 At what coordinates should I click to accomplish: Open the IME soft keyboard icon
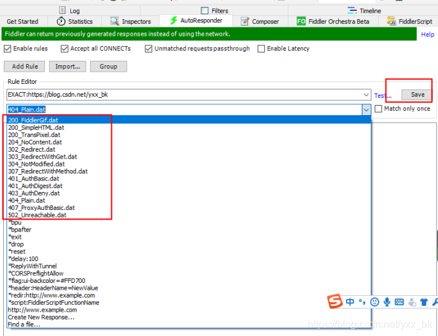pos(399,302)
